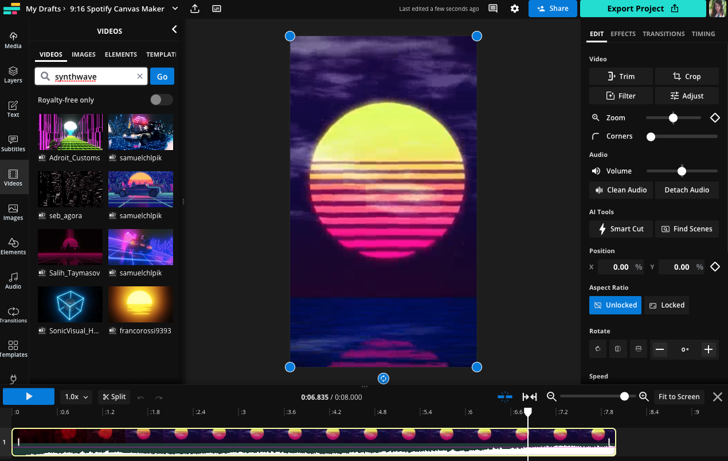Click the Export Project button
Screen dimensions: 728x461
tap(643, 9)
